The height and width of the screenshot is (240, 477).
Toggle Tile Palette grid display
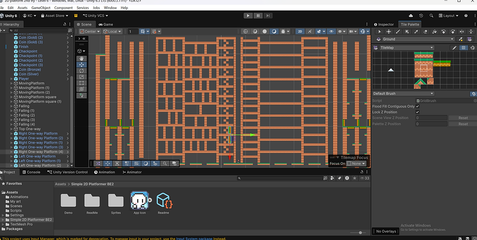coord(463,48)
